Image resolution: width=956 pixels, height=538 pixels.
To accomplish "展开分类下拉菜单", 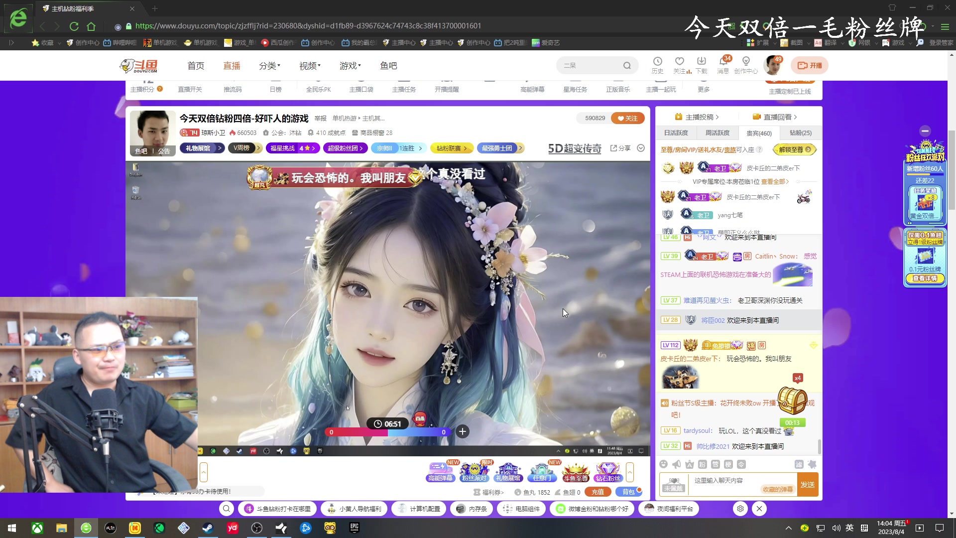I will 269,65.
